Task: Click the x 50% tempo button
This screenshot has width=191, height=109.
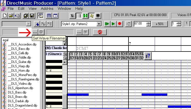Action: click(x=160, y=24)
